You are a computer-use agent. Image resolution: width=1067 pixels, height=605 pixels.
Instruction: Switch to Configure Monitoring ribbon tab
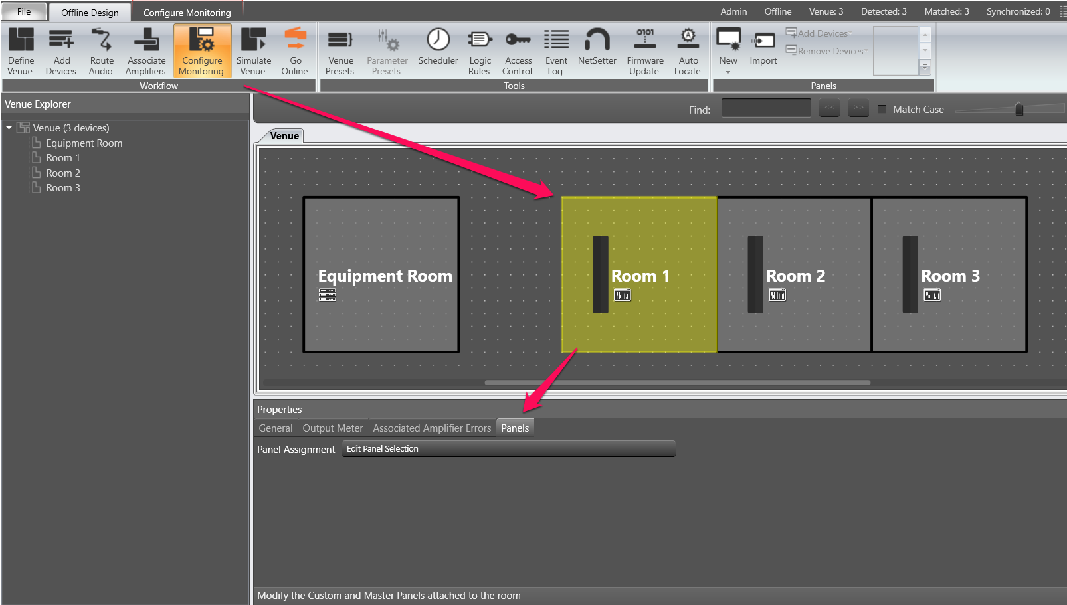[x=187, y=12]
